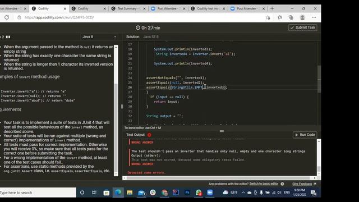Viewport: 359px width, 202px height.
Task: Click the test output scrollbar up arrow
Action: coord(319,141)
